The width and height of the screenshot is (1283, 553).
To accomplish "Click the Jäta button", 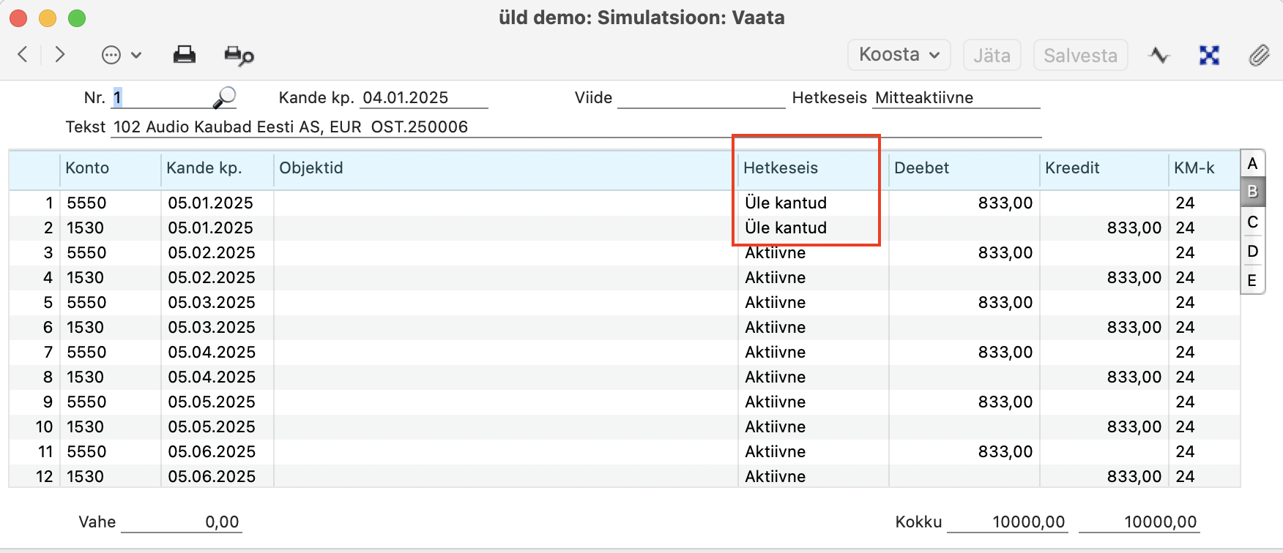I will pyautogui.click(x=992, y=56).
